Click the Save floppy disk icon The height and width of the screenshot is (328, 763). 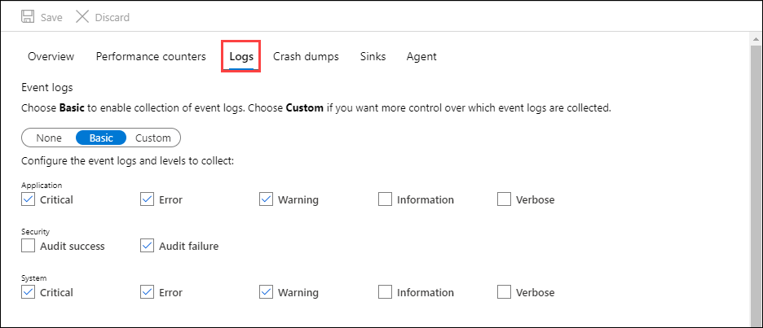click(27, 17)
